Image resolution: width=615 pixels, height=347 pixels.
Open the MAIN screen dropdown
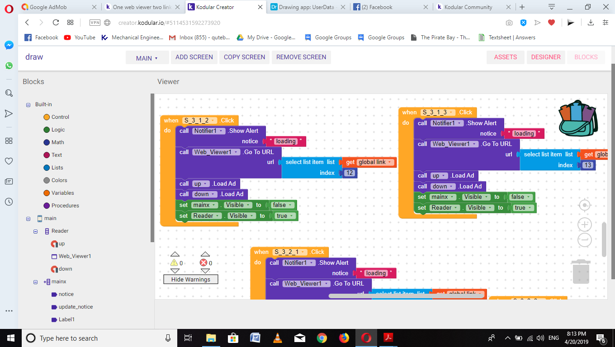(x=147, y=58)
